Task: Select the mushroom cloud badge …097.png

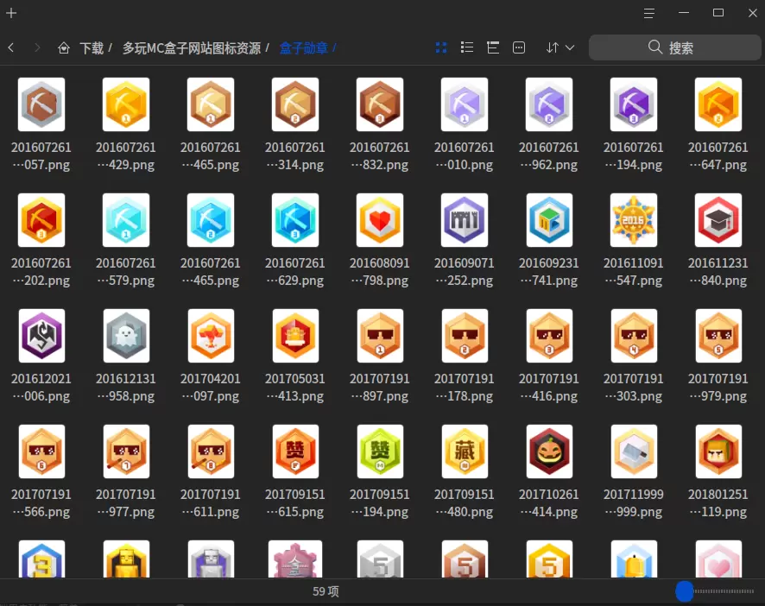Action: 211,336
